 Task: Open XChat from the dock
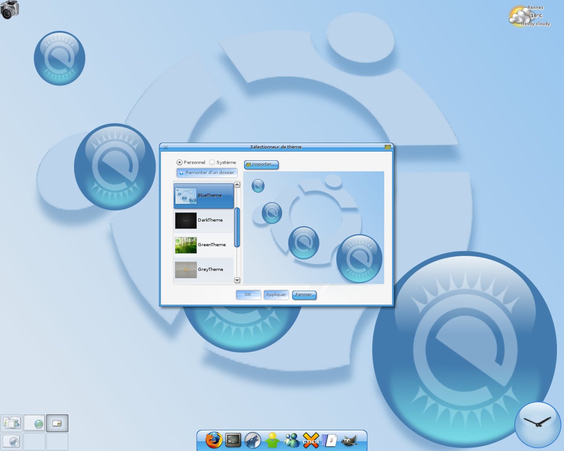(311, 440)
